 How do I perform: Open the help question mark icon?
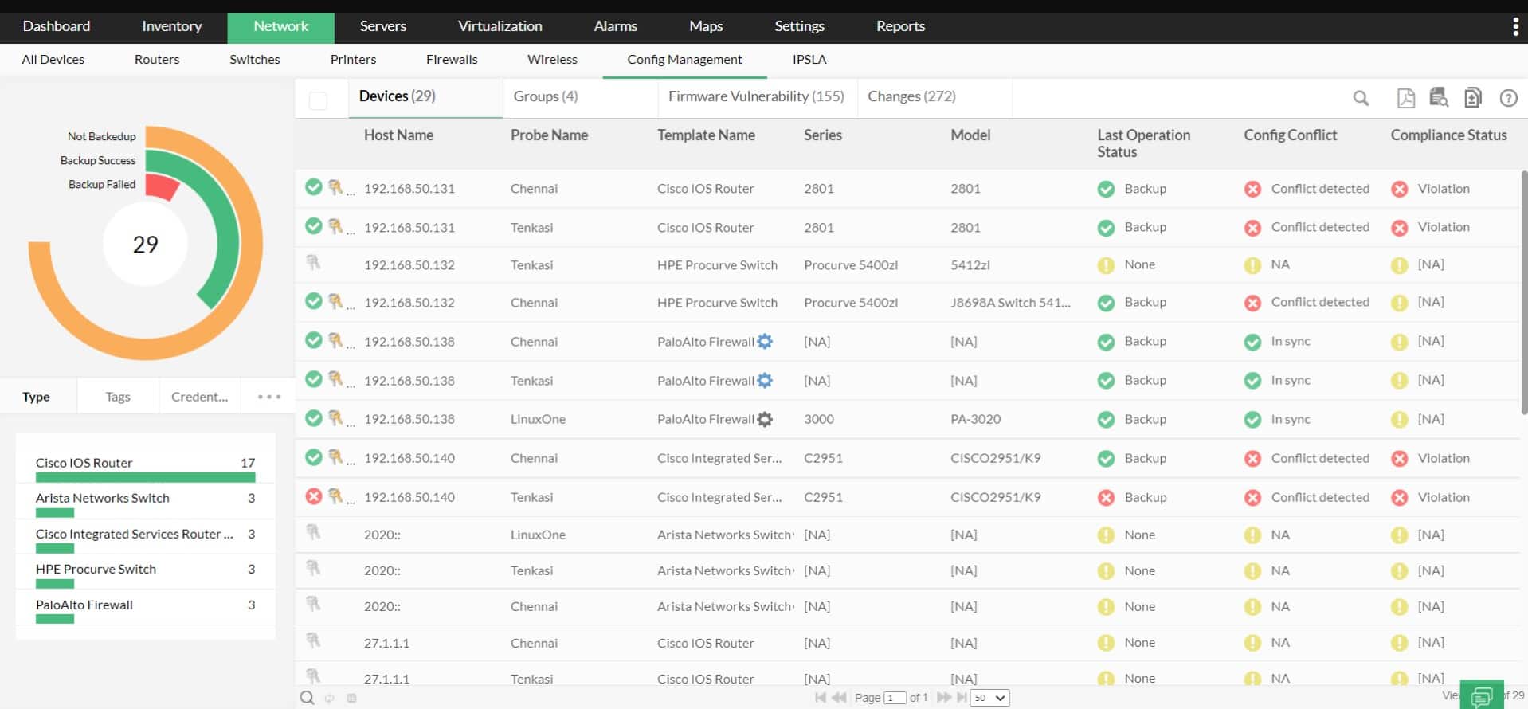coord(1508,98)
